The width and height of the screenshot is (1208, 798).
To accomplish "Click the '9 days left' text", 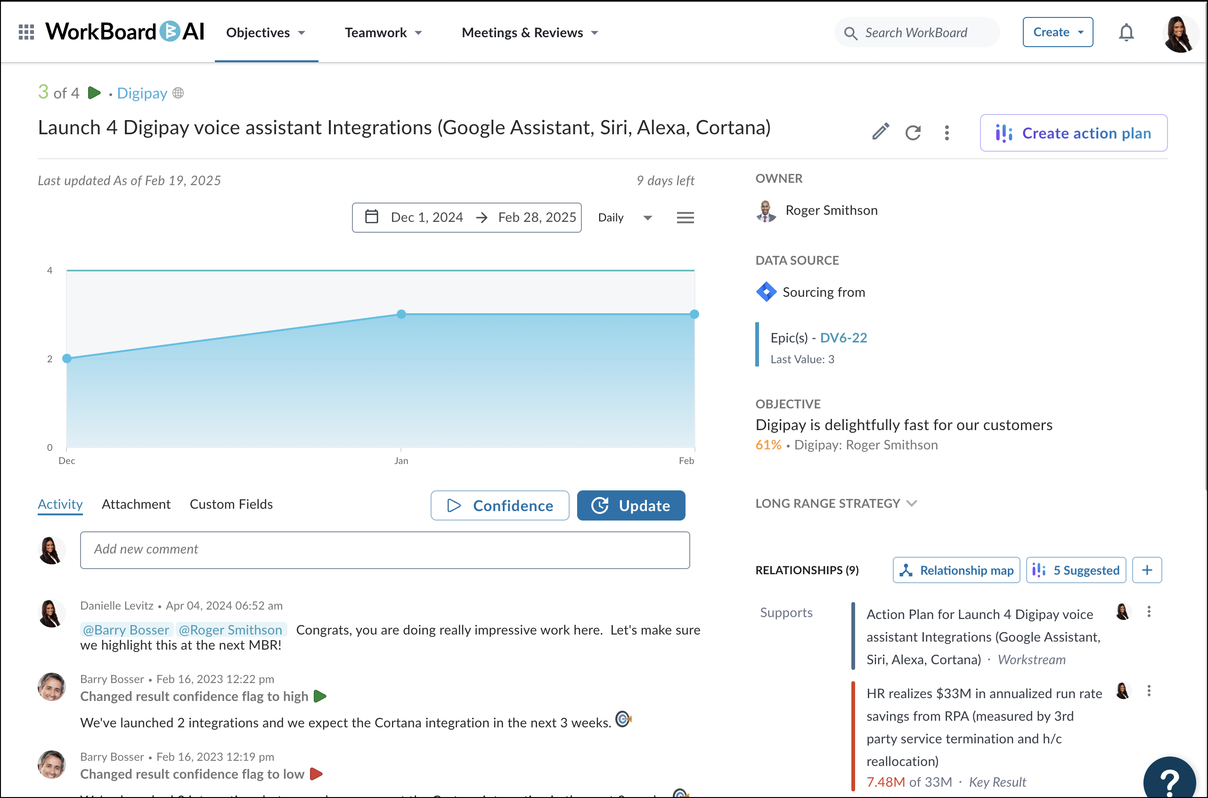I will 665,181.
